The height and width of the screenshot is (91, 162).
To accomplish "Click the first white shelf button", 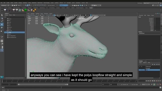I will 5,10.
